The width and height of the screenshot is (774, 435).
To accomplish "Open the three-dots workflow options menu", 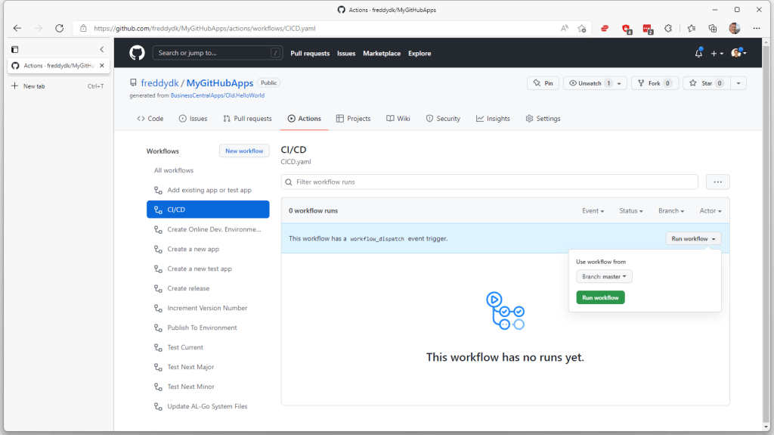I will coord(717,182).
